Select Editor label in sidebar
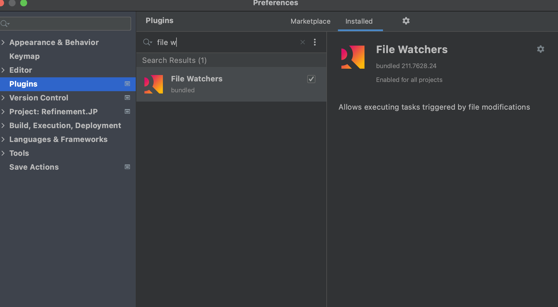The width and height of the screenshot is (558, 307). click(21, 70)
